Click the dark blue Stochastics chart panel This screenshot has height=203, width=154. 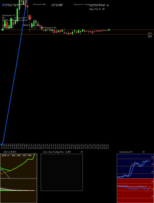point(135,166)
